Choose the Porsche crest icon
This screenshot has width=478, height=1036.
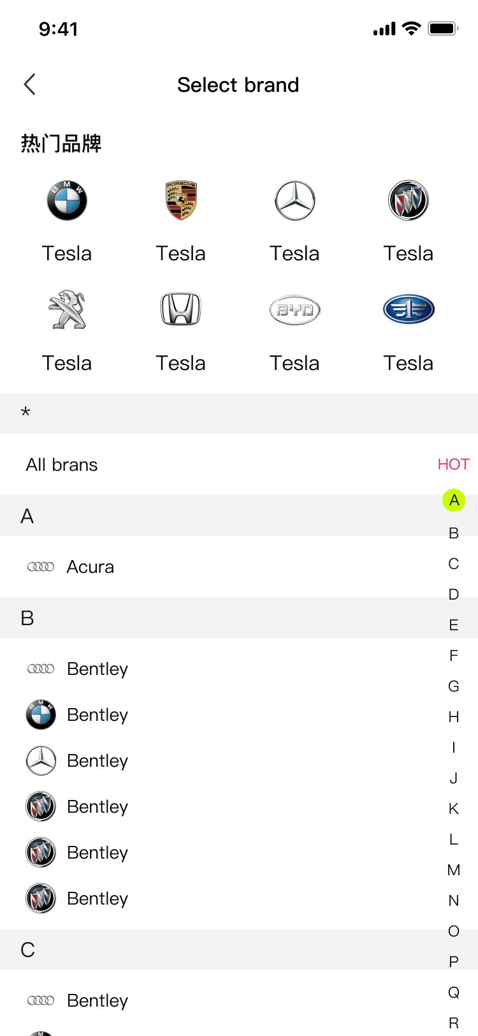181,200
